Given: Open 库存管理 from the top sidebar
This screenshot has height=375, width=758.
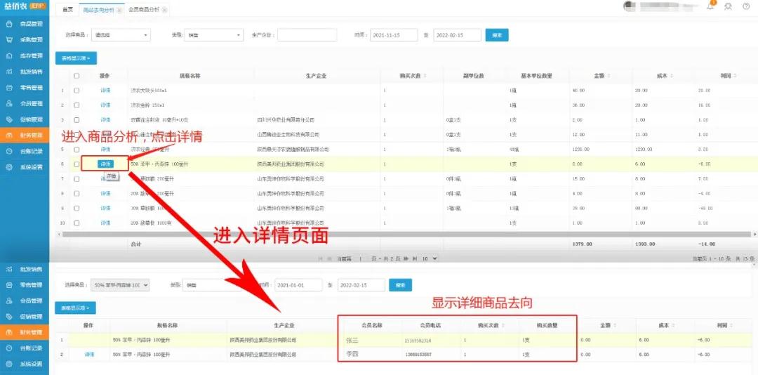Looking at the screenshot, I should point(25,56).
